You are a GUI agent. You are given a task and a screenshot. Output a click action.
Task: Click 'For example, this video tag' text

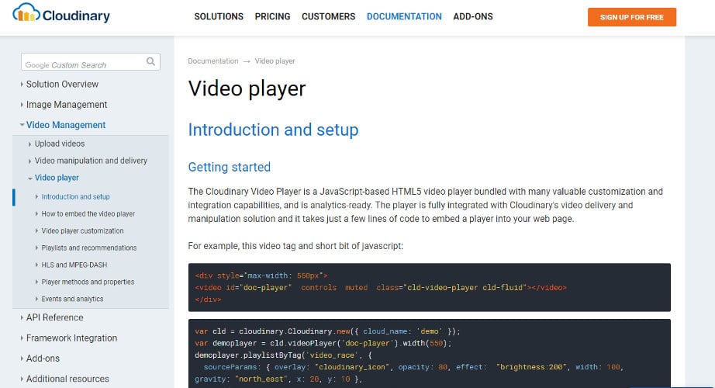tap(295, 245)
